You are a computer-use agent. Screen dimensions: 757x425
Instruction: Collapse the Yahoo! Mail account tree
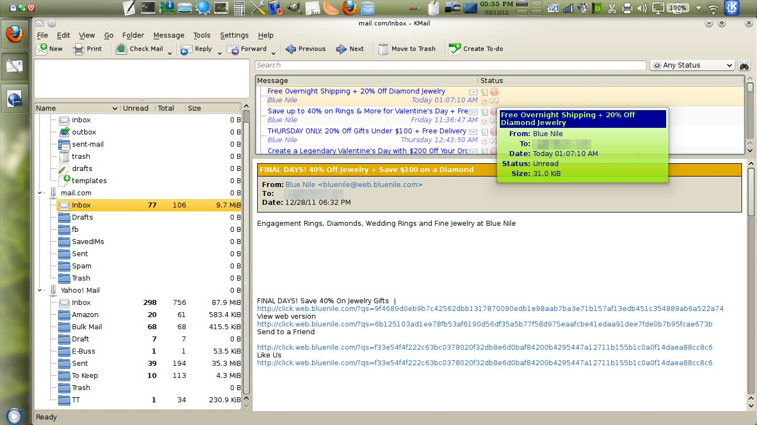coord(40,291)
